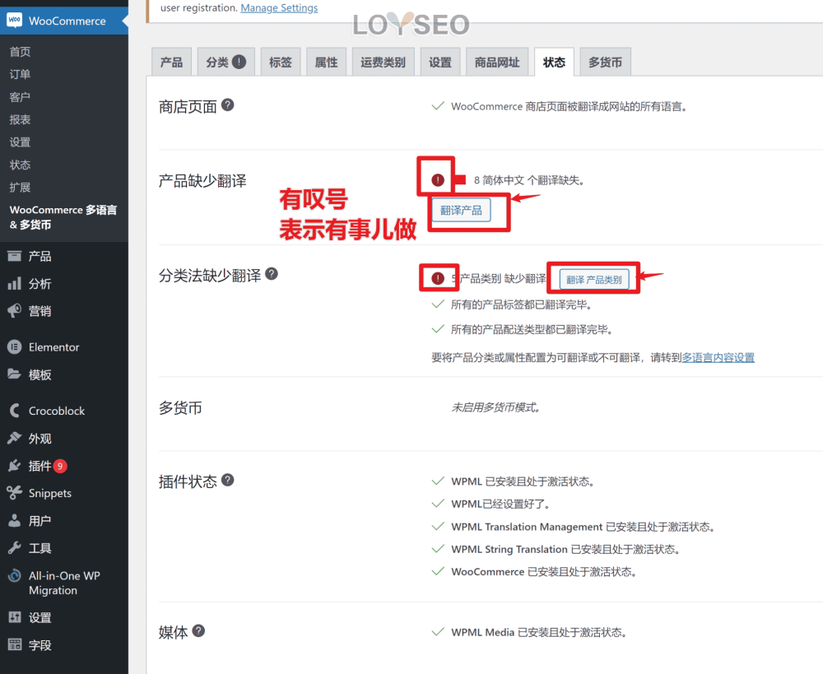Open the 标签 tab
Viewport: 823px width, 674px height.
click(281, 62)
